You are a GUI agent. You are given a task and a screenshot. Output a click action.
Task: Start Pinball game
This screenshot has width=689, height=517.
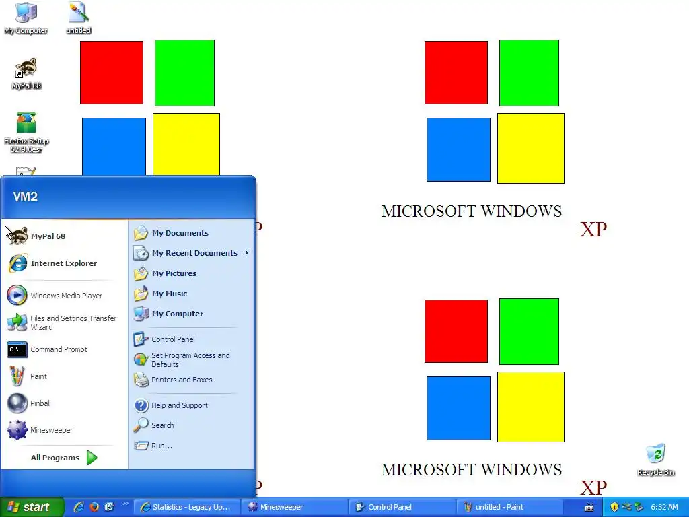click(64, 403)
